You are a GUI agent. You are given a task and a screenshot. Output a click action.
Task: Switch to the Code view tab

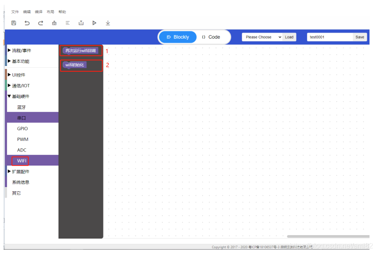point(211,37)
